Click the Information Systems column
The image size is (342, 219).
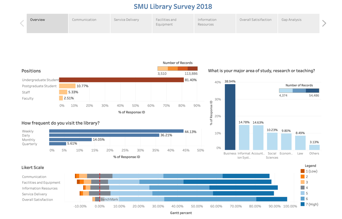244,137
